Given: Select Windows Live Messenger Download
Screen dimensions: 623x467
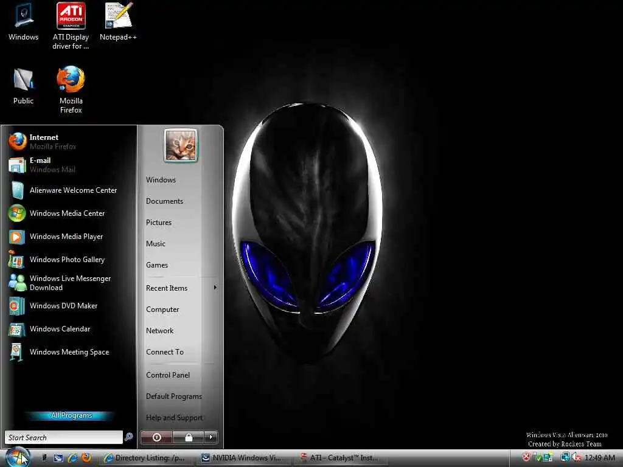Looking at the screenshot, I should pos(68,283).
